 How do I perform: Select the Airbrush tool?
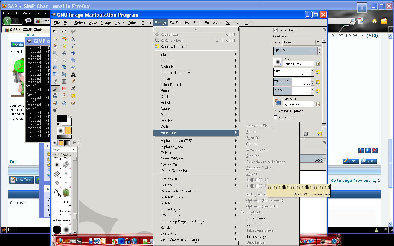73,89
